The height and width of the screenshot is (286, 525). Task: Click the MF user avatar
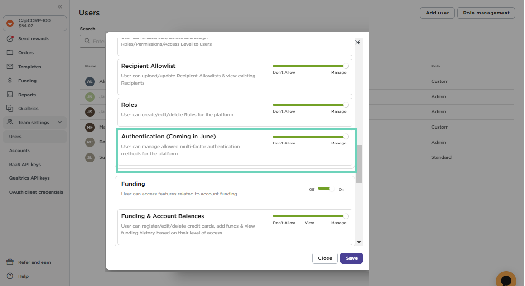coord(90,127)
